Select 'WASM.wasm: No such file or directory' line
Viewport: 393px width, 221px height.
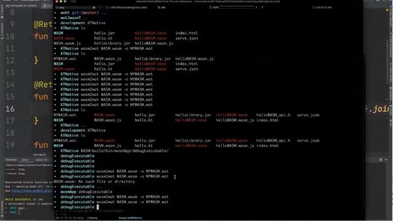[94, 182]
